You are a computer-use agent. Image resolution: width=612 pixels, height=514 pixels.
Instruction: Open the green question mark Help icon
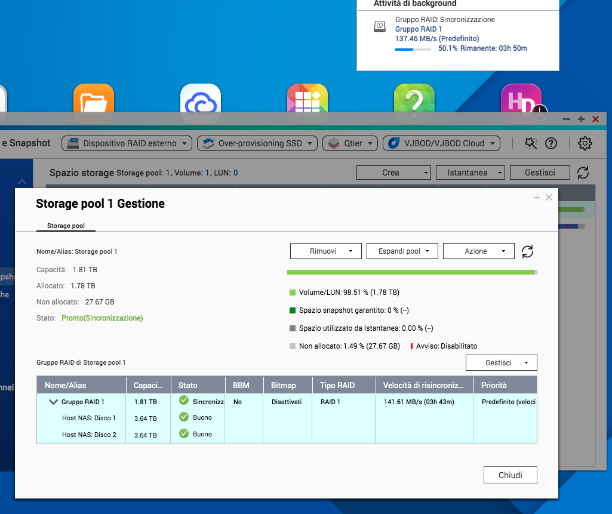click(414, 100)
